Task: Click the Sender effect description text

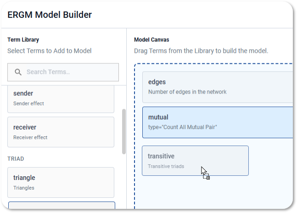Action: click(x=28, y=103)
